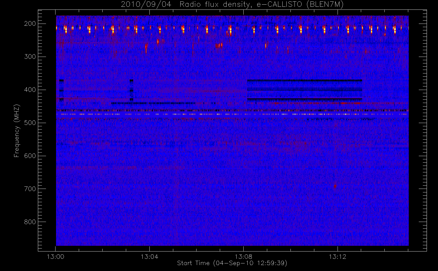Click the 13:00 time tick label

pyautogui.click(x=55, y=257)
